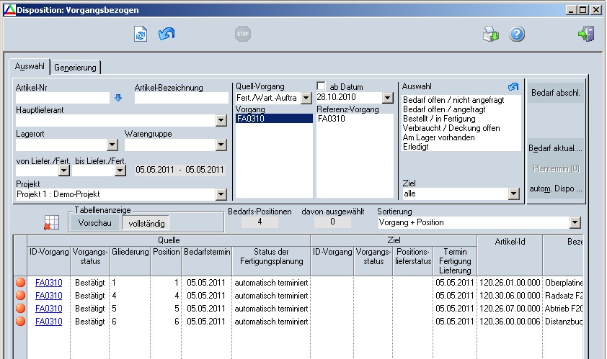
Task: Click the printer icon in toolbar
Action: click(x=491, y=34)
